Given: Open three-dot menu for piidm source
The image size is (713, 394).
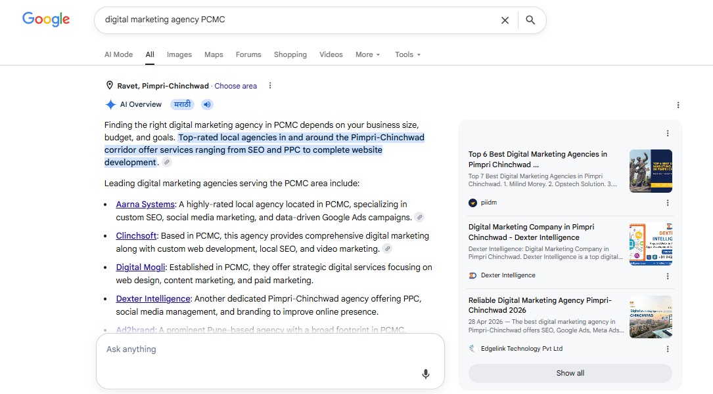Looking at the screenshot, I should tap(668, 203).
